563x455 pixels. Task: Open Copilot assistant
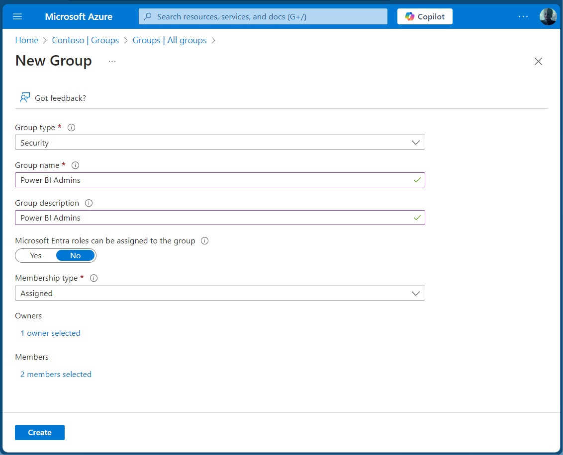click(425, 16)
